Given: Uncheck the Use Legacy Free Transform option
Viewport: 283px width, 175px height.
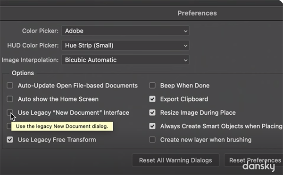Looking at the screenshot, I should tap(10, 140).
